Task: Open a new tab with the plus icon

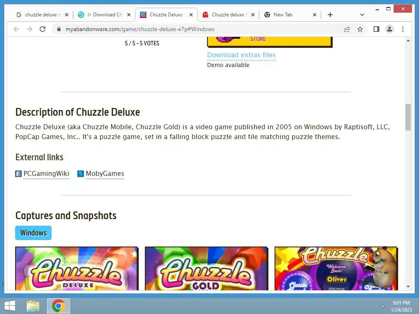Action: [330, 15]
